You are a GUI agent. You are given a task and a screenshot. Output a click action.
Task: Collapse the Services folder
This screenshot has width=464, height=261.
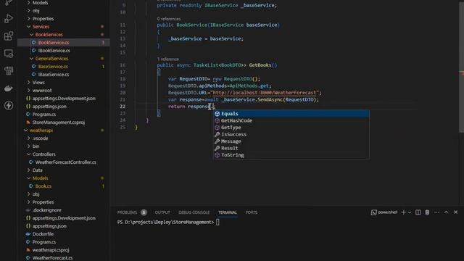point(64,27)
